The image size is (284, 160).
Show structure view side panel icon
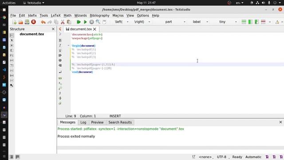pos(12,35)
